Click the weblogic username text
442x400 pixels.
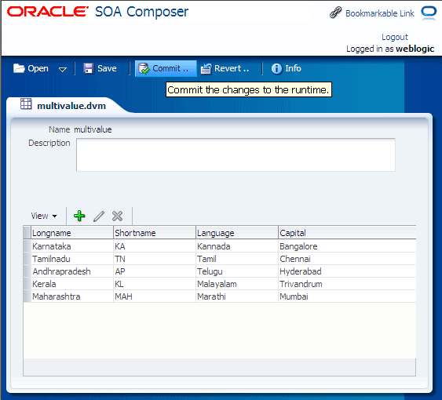(415, 49)
